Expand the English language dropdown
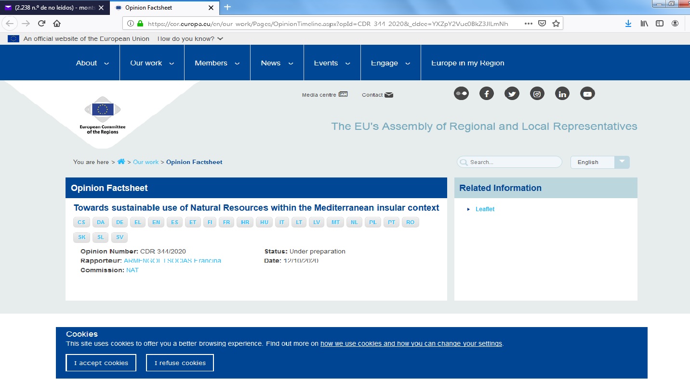The width and height of the screenshot is (690, 379). pos(622,162)
